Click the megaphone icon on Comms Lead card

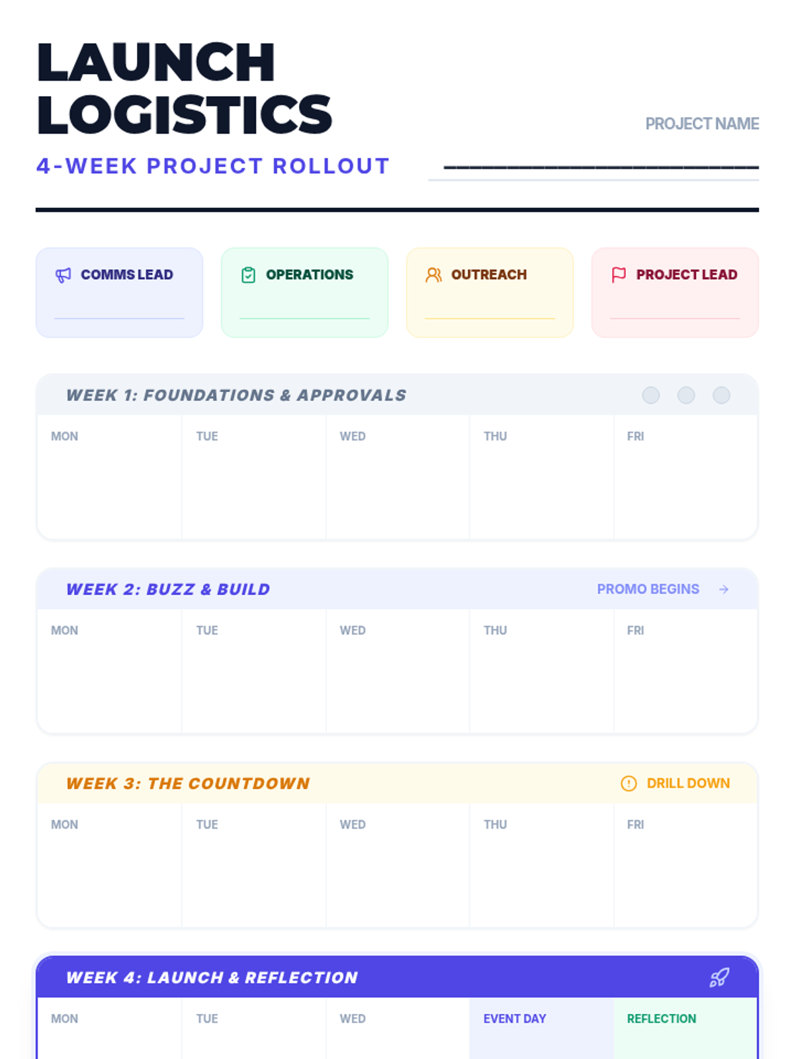(x=63, y=275)
